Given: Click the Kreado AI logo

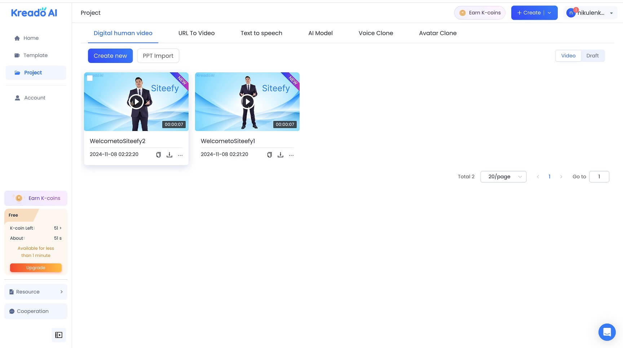Looking at the screenshot, I should (x=34, y=13).
